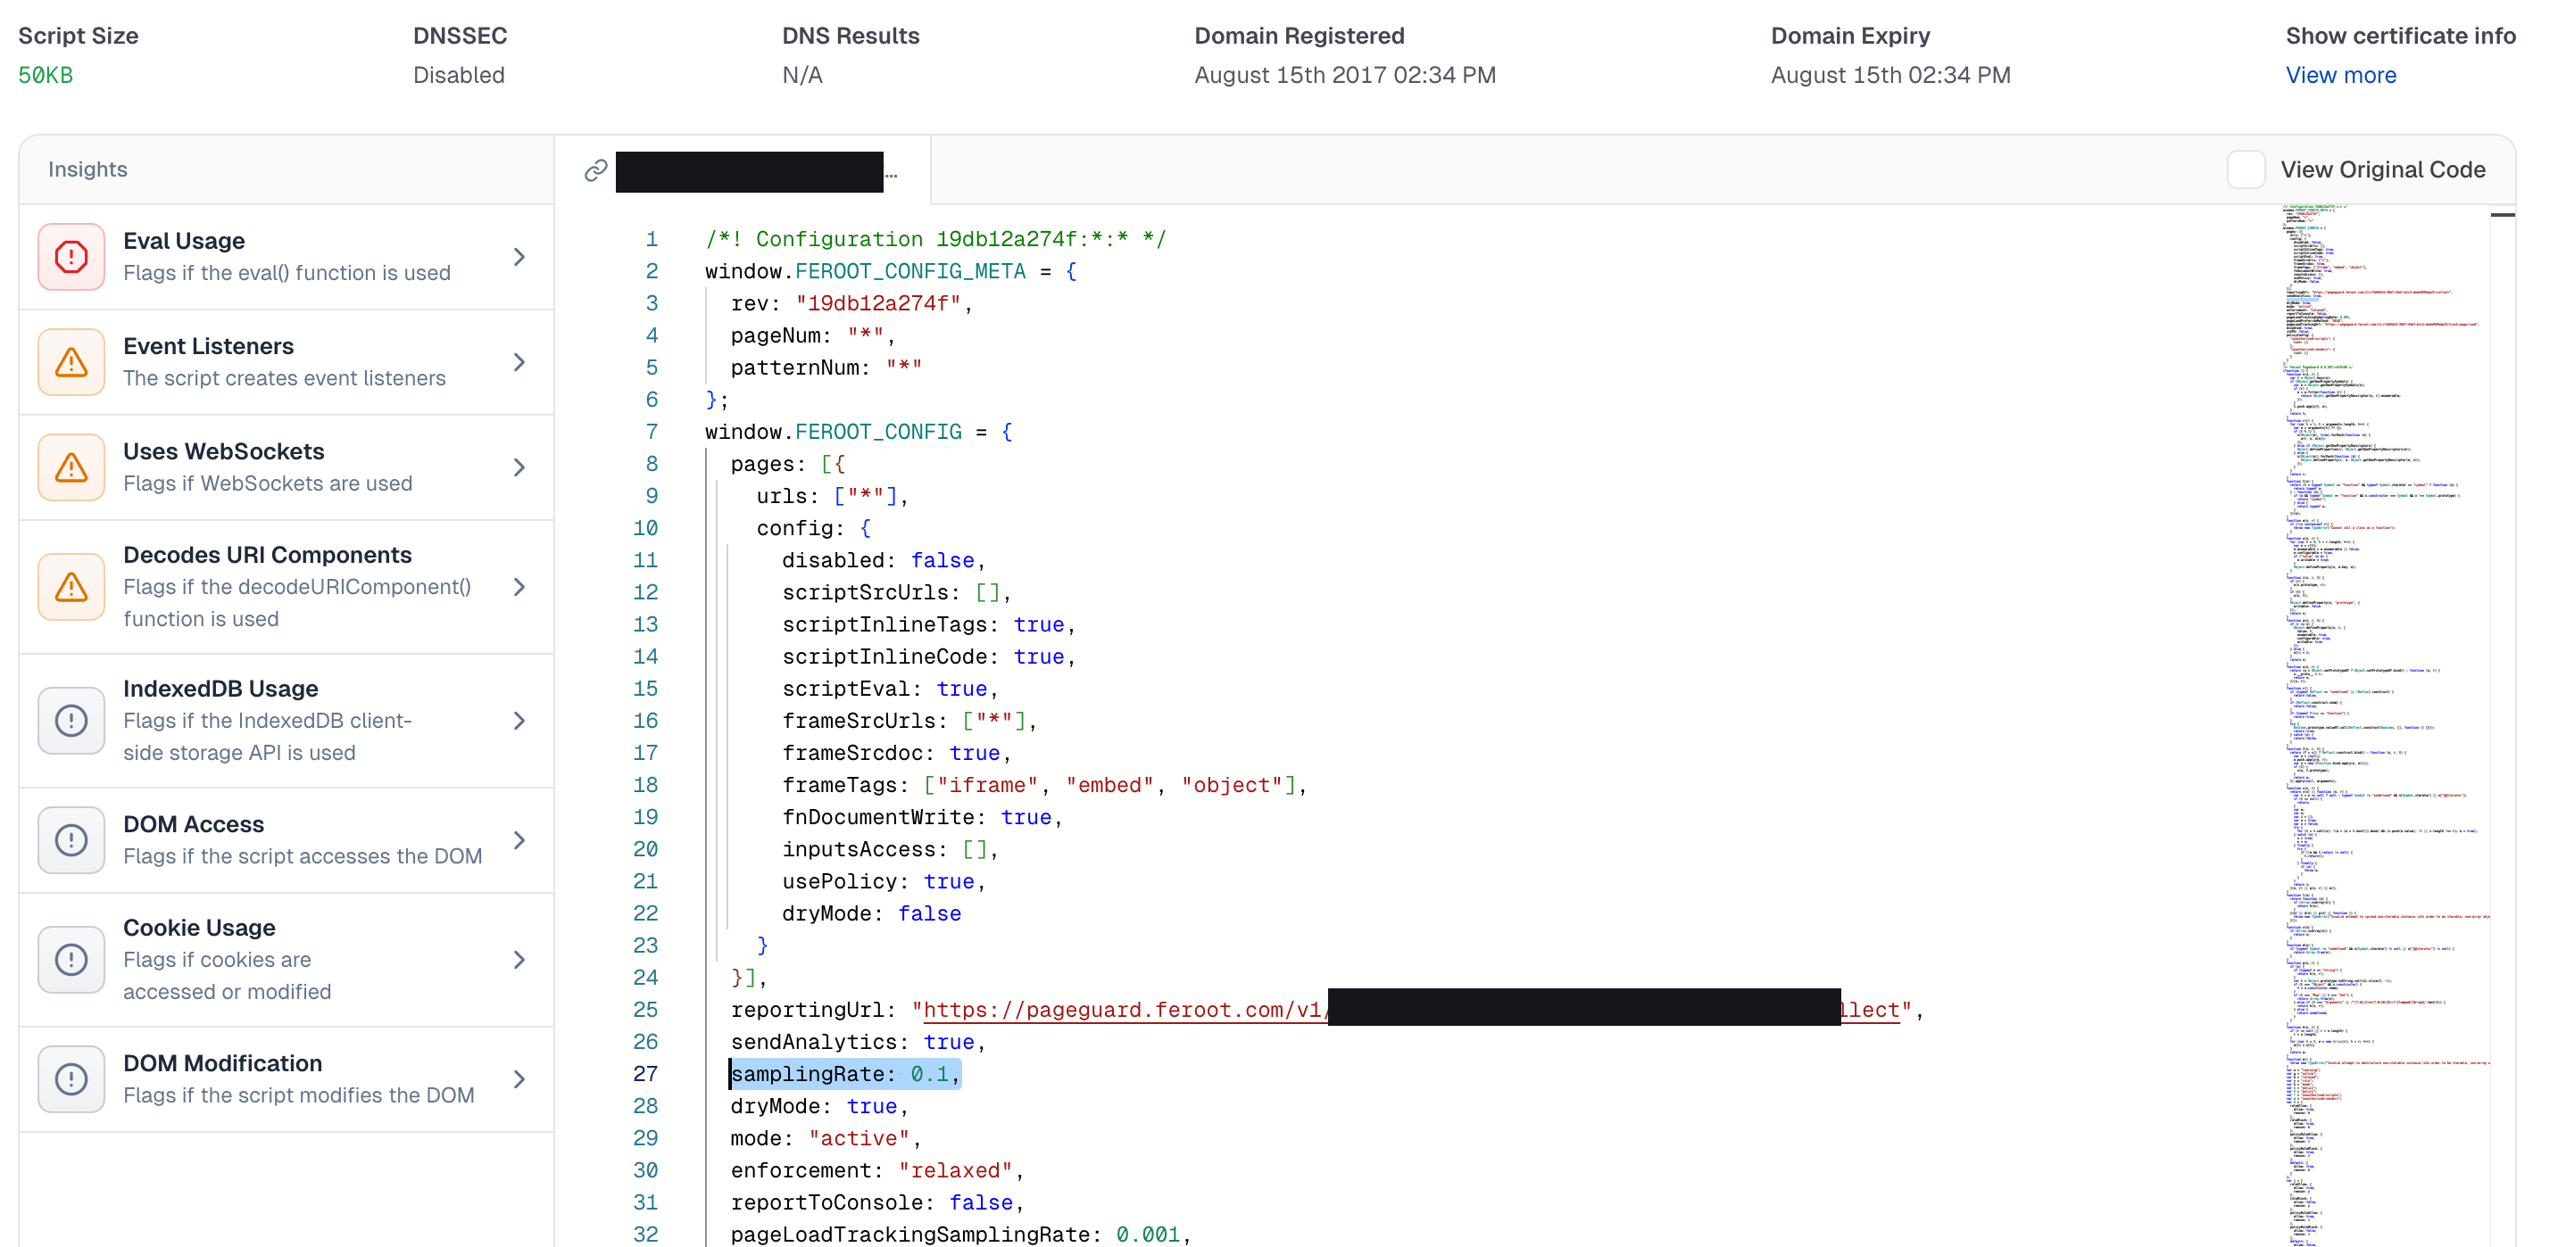Image resolution: width=2558 pixels, height=1247 pixels.
Task: Click the sendAnalytics: true line
Action: (858, 1042)
